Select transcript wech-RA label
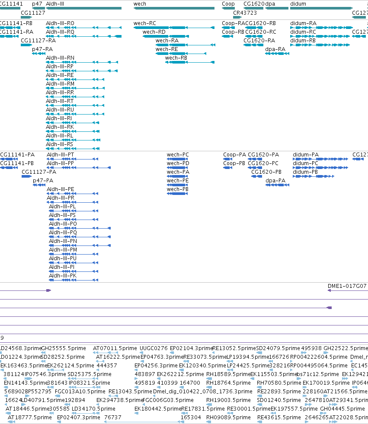 (x=167, y=41)
